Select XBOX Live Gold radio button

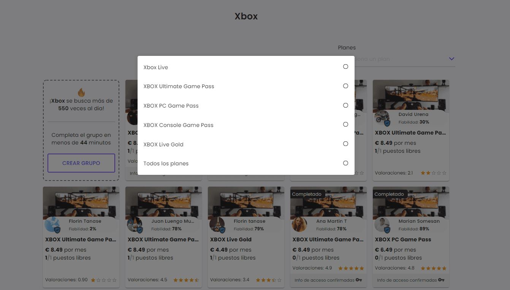click(x=345, y=144)
